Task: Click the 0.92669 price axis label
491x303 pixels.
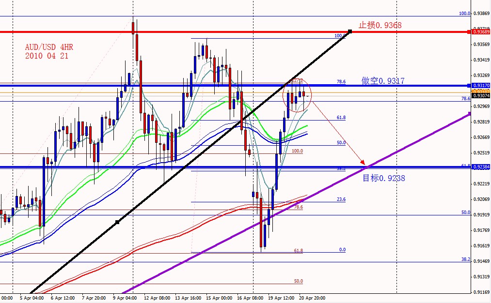Action: pyautogui.click(x=481, y=137)
